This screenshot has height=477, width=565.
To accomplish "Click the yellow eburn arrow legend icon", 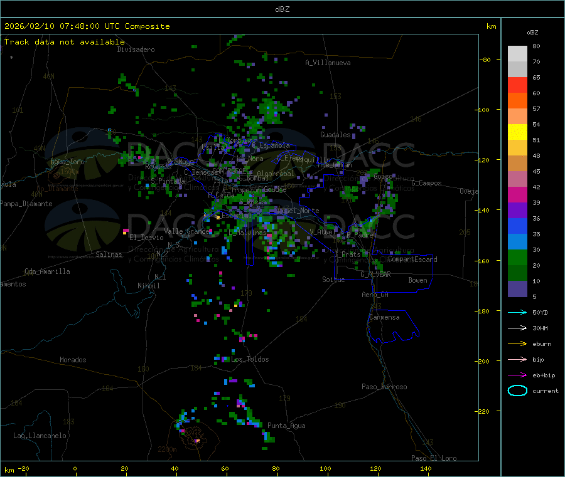I will tap(517, 344).
